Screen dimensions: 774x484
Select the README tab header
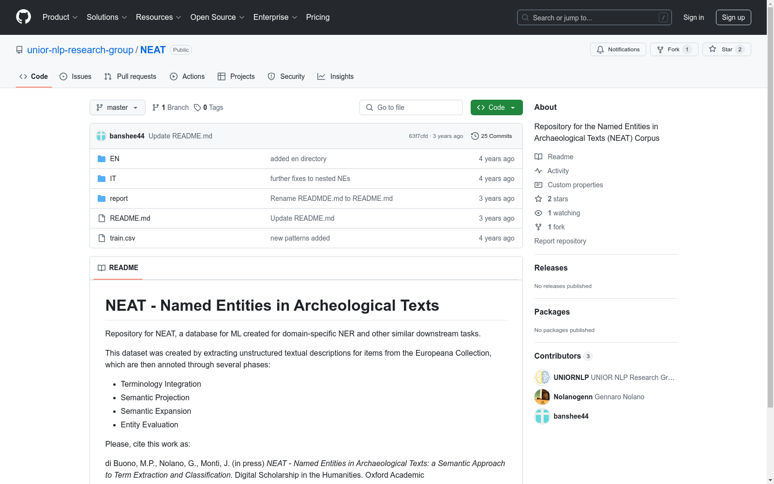[118, 268]
